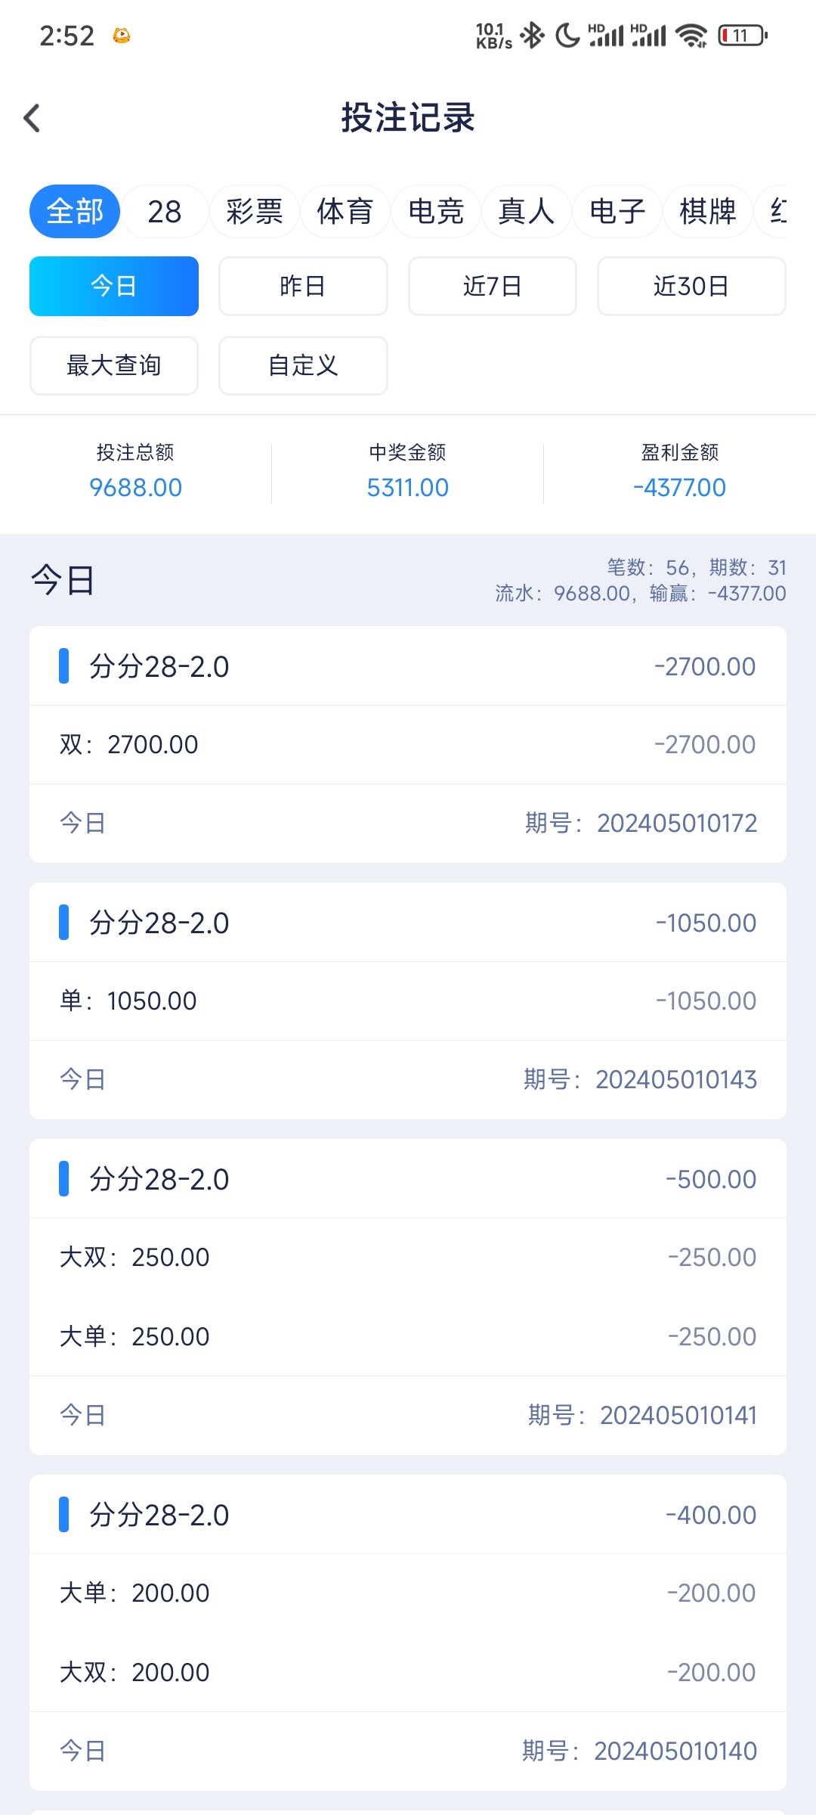Tap the Bluetooth status icon
The image size is (816, 1815).
pos(532,35)
